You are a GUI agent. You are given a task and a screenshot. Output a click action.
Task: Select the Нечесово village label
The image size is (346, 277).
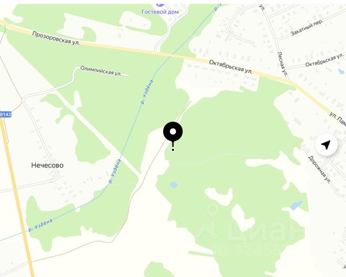tap(47, 165)
